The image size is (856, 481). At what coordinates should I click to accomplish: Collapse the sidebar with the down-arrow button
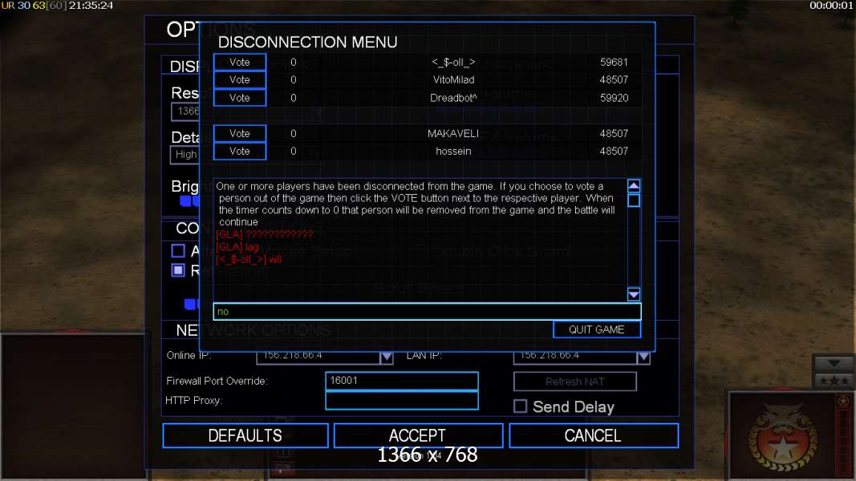tap(834, 363)
